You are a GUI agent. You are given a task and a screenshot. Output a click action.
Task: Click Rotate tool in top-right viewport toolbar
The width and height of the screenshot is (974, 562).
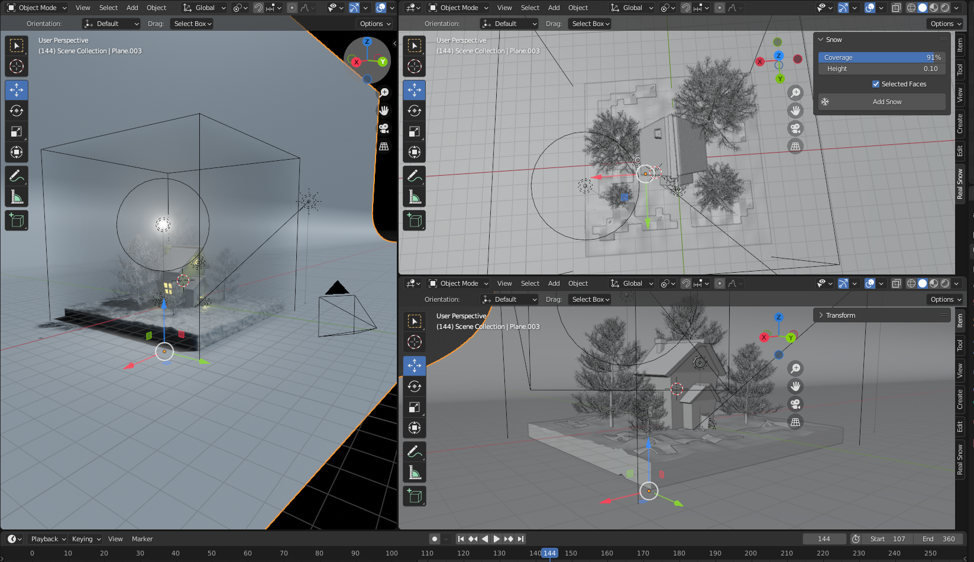[415, 111]
